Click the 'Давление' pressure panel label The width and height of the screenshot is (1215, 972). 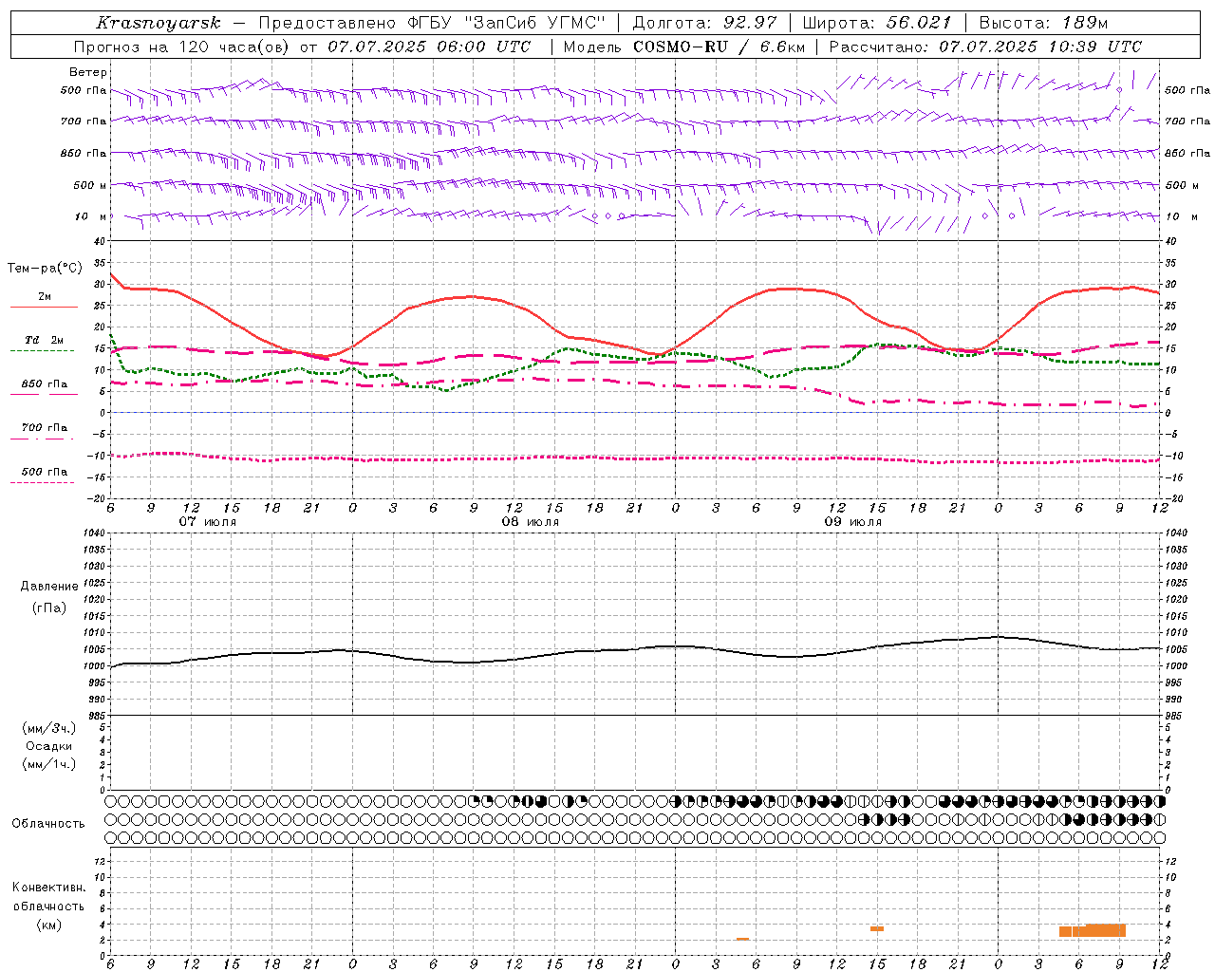[x=49, y=586]
